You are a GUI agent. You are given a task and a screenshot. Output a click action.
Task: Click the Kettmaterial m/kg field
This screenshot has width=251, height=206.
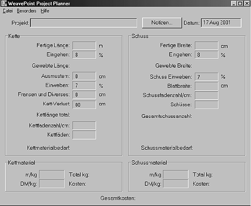coord(52,175)
